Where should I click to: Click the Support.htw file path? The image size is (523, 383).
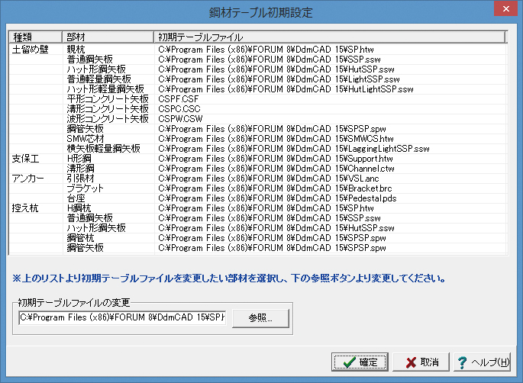coord(276,159)
